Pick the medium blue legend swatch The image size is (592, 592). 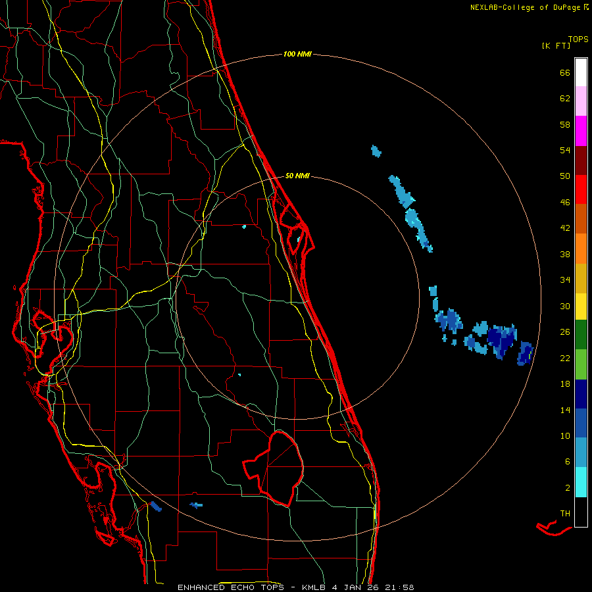(x=581, y=423)
